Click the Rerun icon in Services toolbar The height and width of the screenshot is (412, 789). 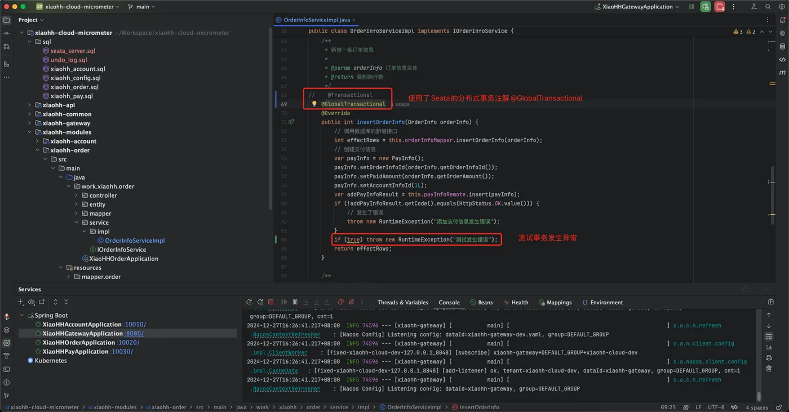[x=249, y=302]
